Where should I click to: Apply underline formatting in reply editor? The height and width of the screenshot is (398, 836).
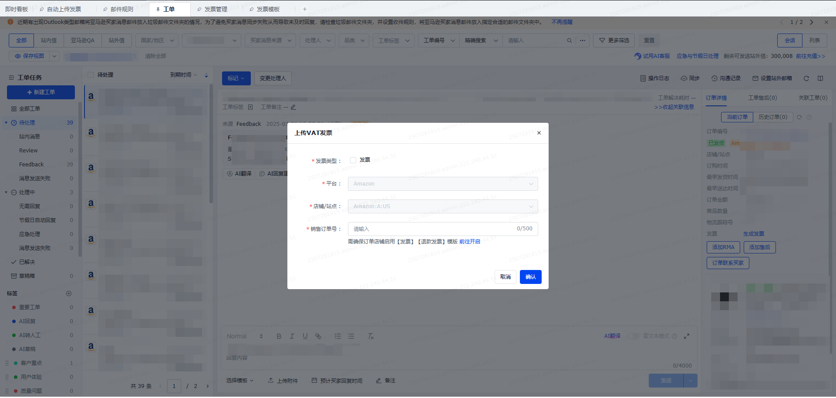coord(305,336)
